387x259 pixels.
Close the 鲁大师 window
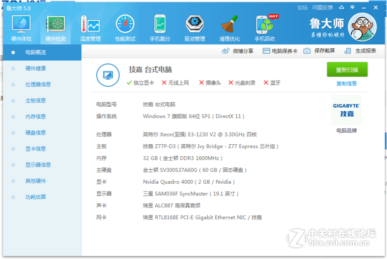(x=376, y=8)
